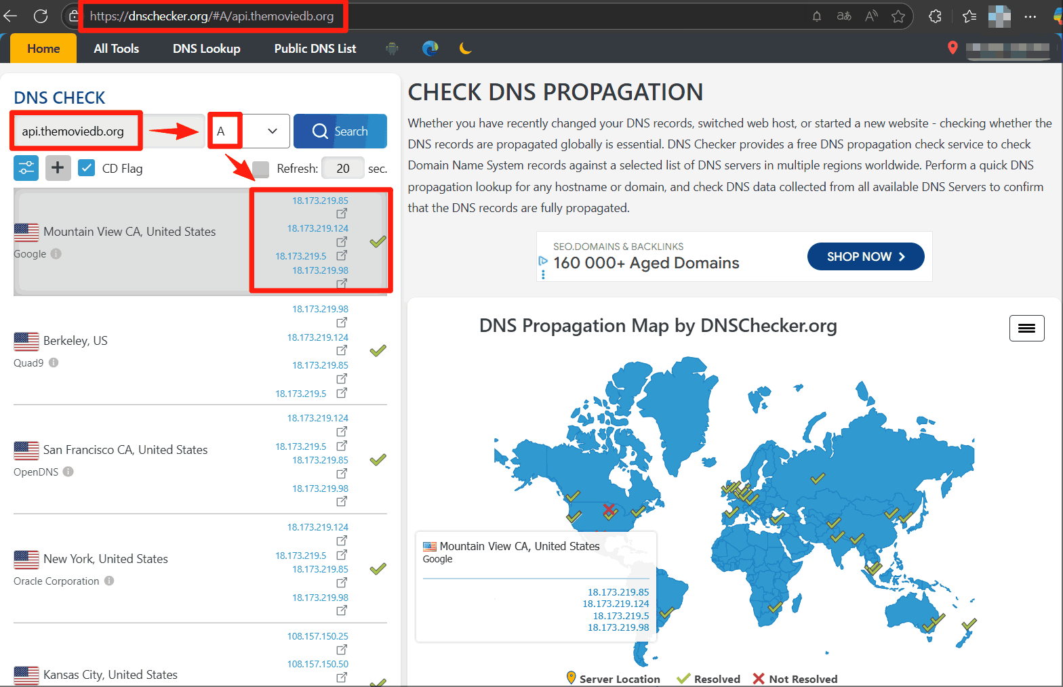Go to the DNS Lookup page

(206, 49)
